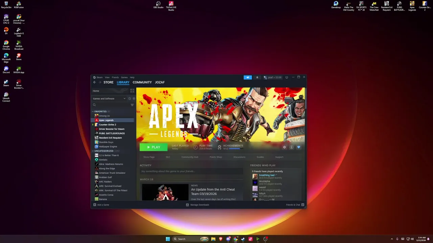Open friend Mustapha avatar entry
The height and width of the screenshot is (243, 433).
click(x=255, y=182)
